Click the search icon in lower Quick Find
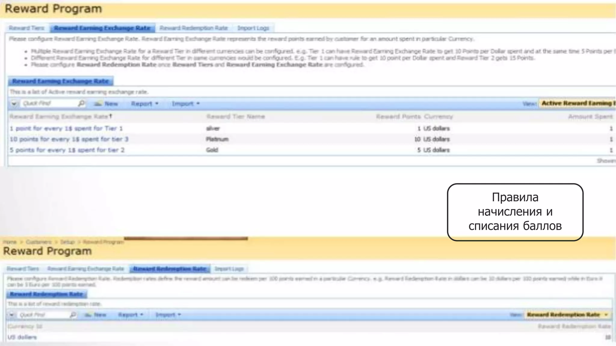The image size is (616, 346). pos(73,315)
